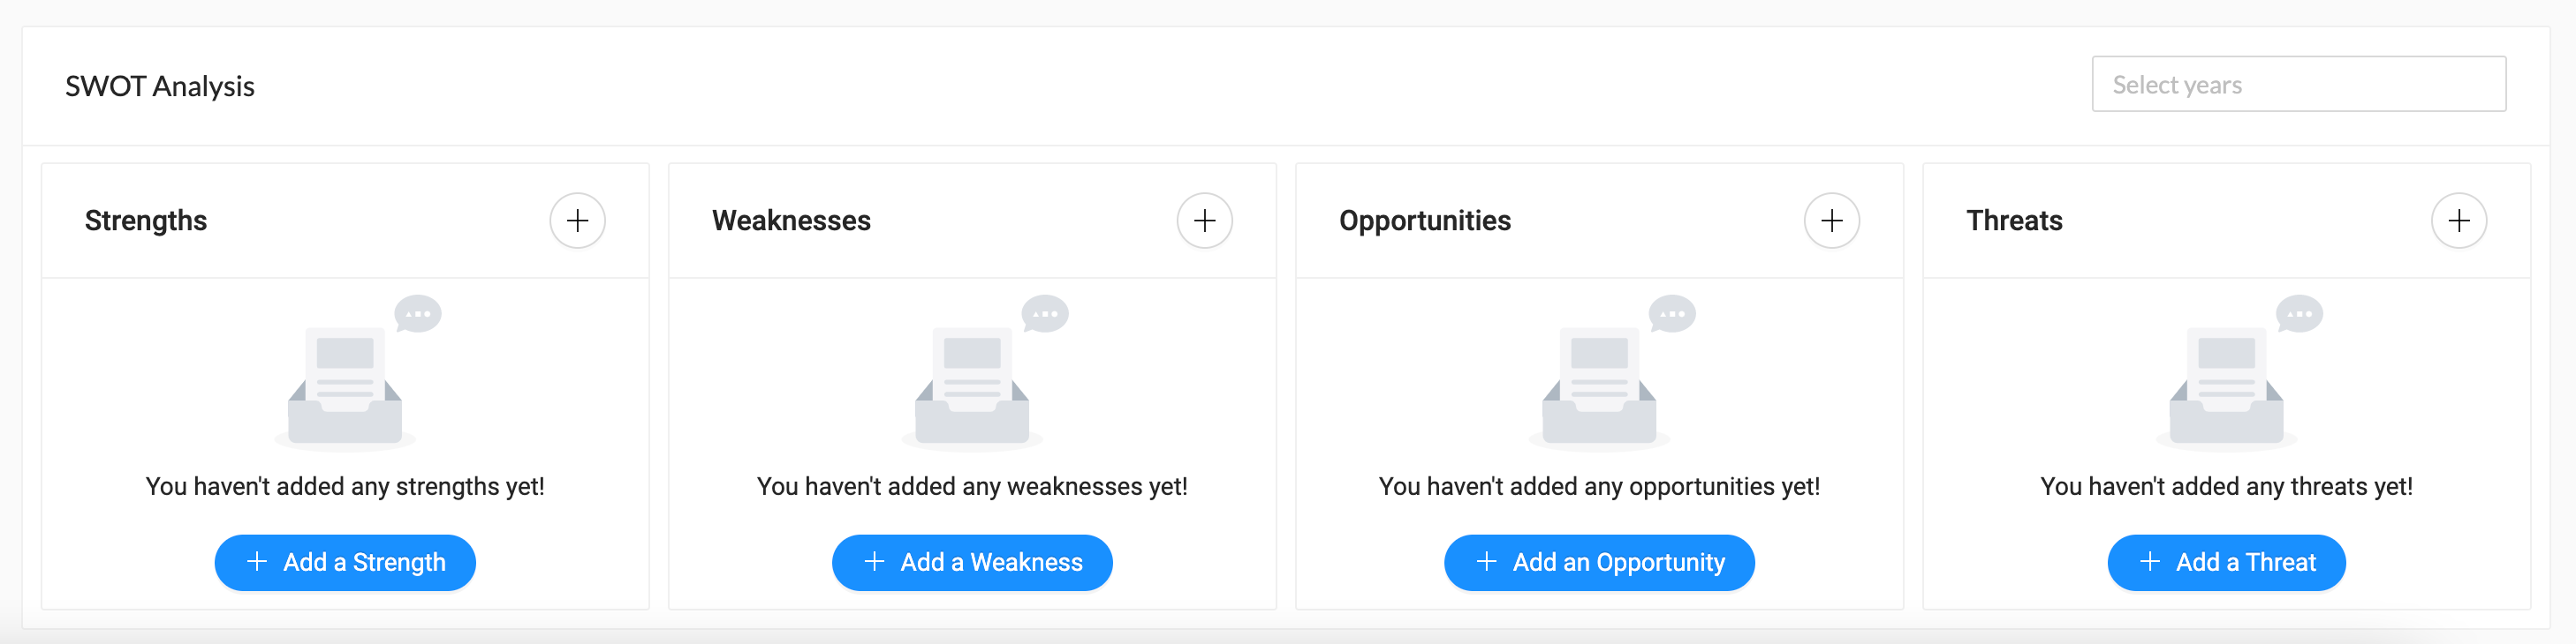Click the Add a Strength button

click(345, 562)
